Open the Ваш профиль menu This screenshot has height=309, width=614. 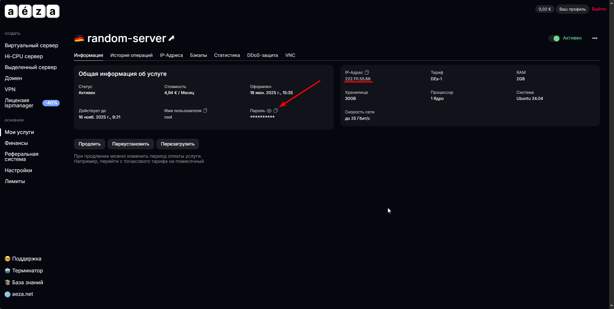(572, 9)
